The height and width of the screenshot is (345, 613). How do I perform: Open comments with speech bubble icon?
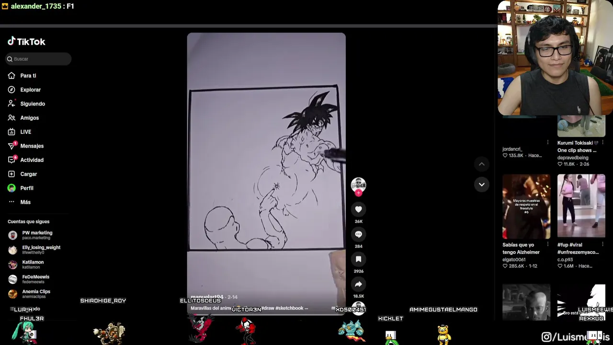358,234
